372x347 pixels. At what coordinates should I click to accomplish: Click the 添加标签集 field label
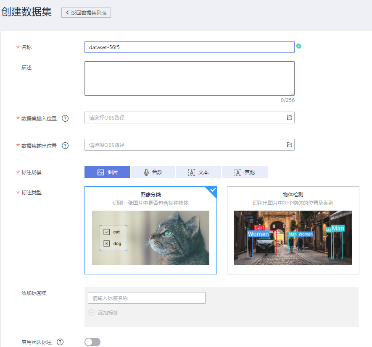(x=34, y=293)
